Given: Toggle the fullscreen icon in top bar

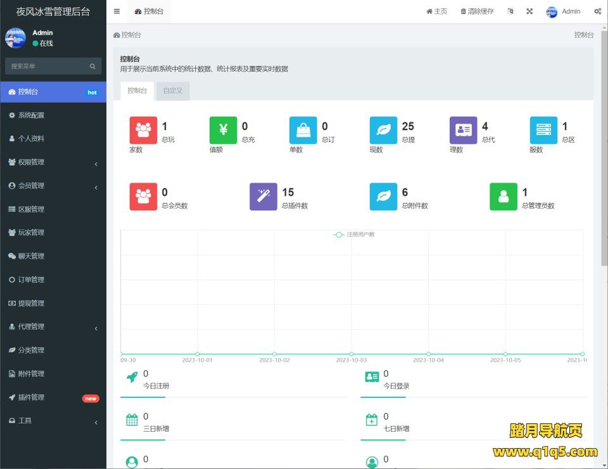Looking at the screenshot, I should click(529, 11).
